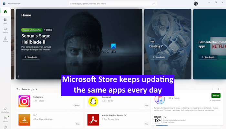Viewport: 226px width, 129px height.
Task: Click the Free label on VLC card
Action: [x=78, y=124]
